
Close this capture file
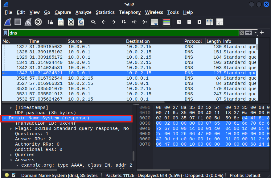71,22
